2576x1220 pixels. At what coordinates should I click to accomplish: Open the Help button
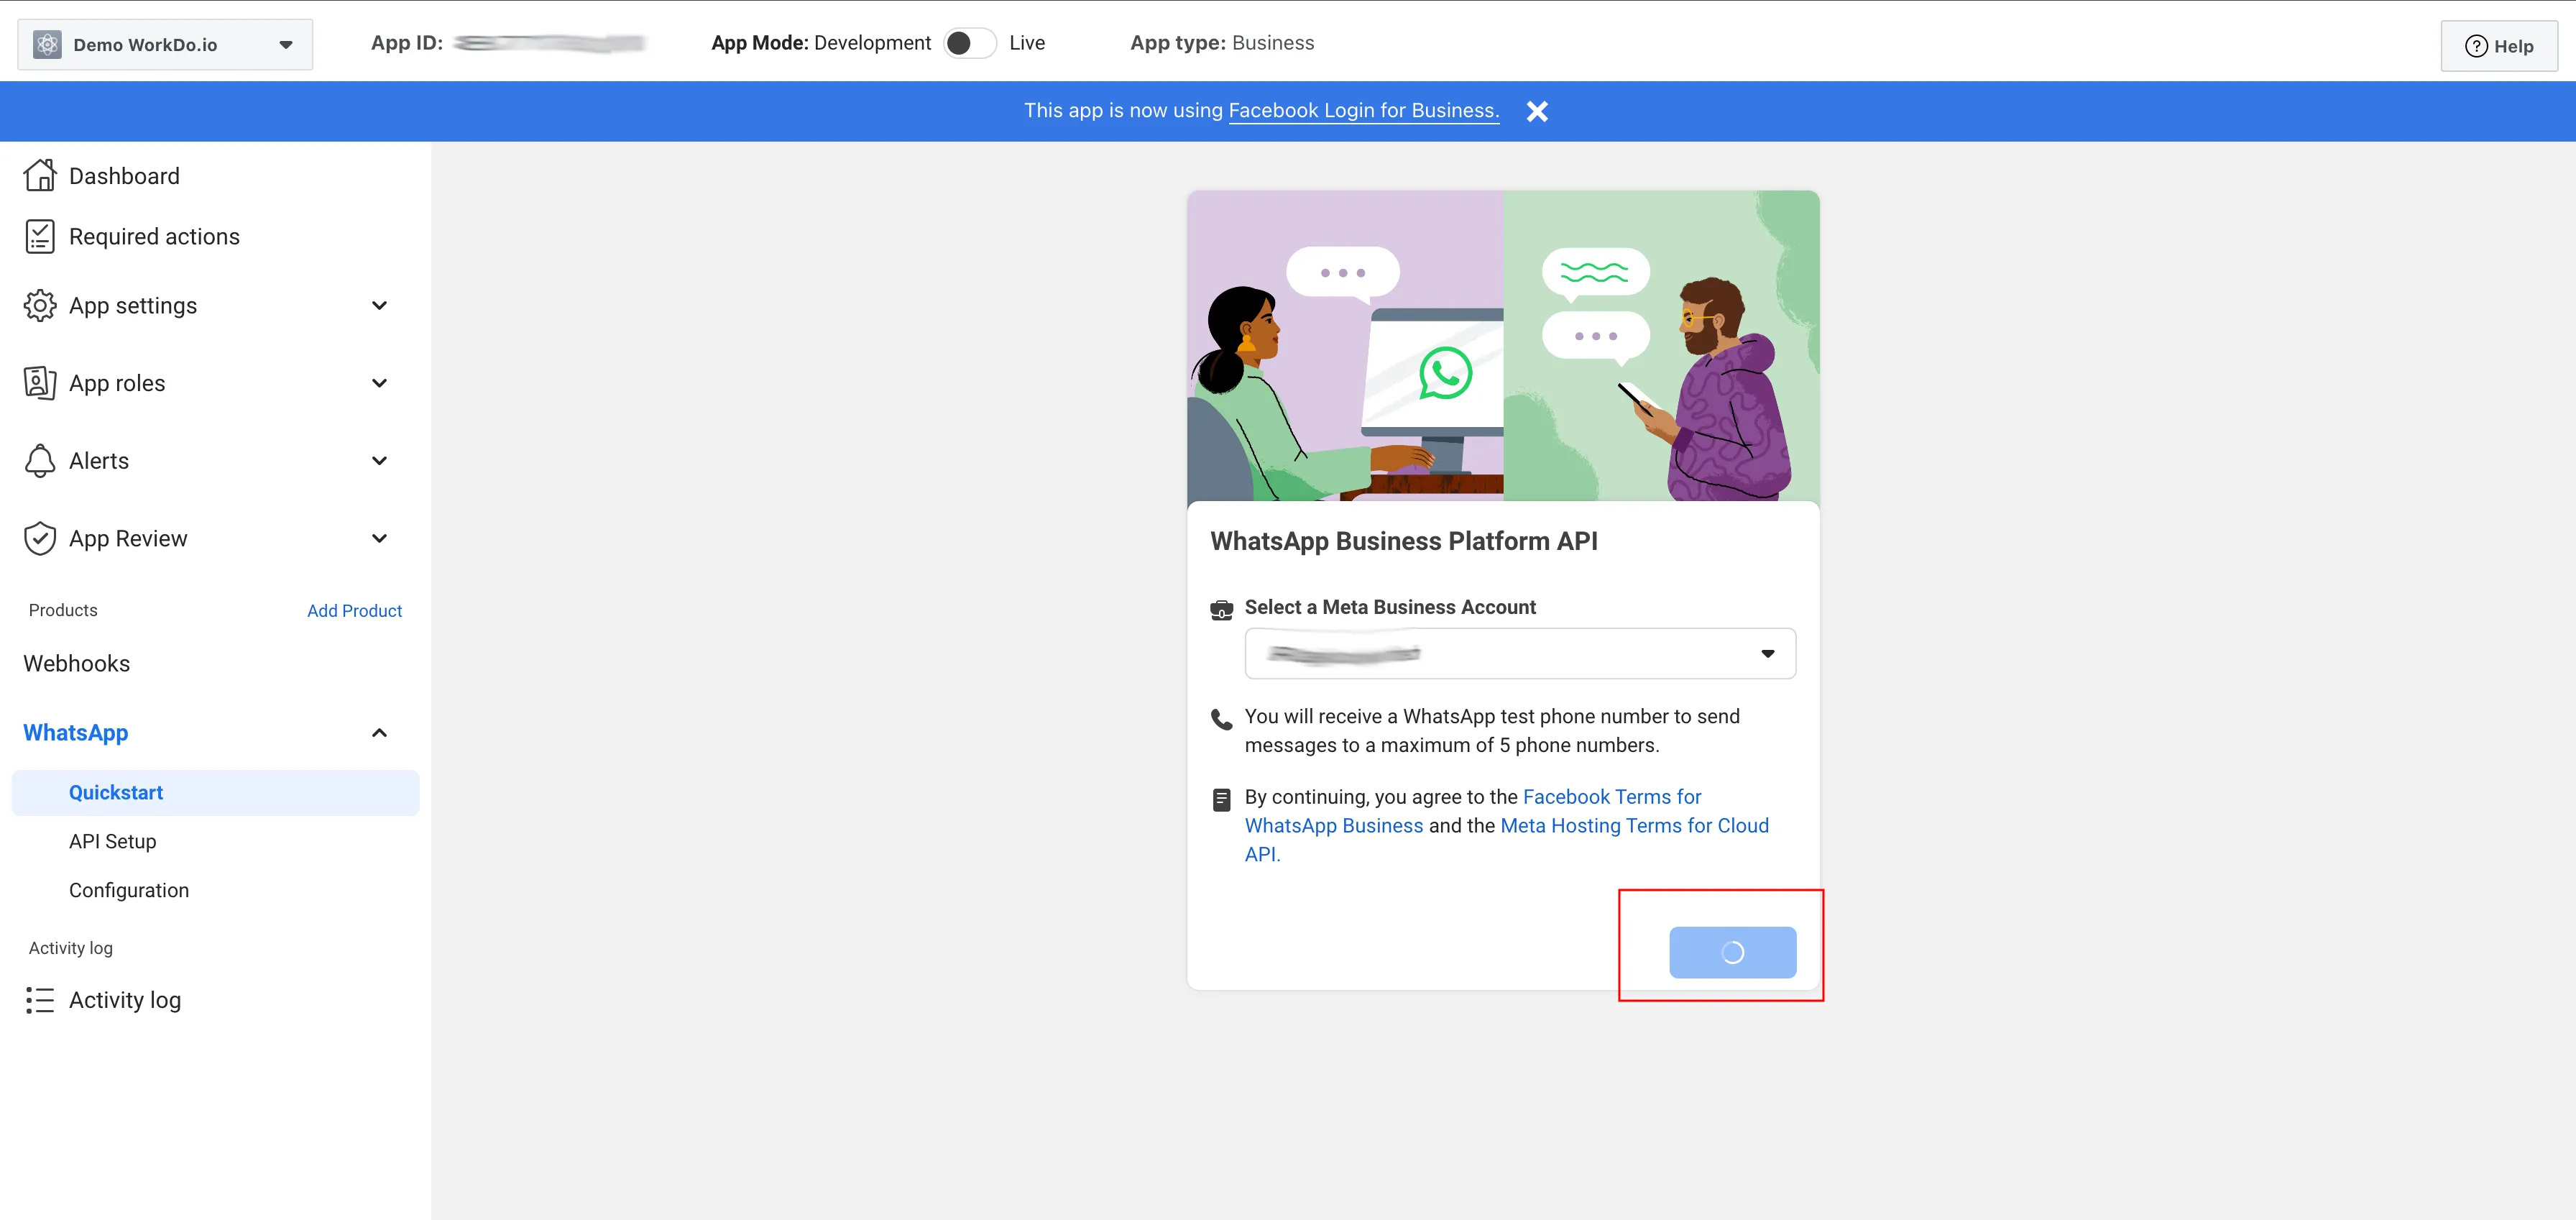[2498, 46]
